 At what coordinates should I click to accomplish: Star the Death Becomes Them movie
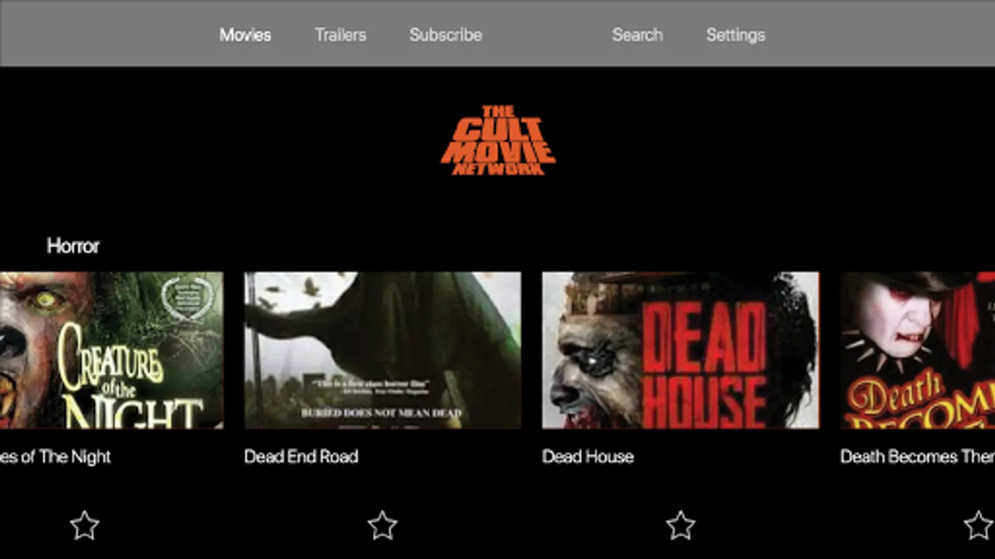[979, 525]
